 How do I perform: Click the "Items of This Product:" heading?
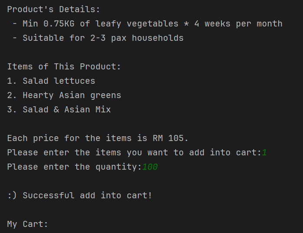tap(64, 66)
